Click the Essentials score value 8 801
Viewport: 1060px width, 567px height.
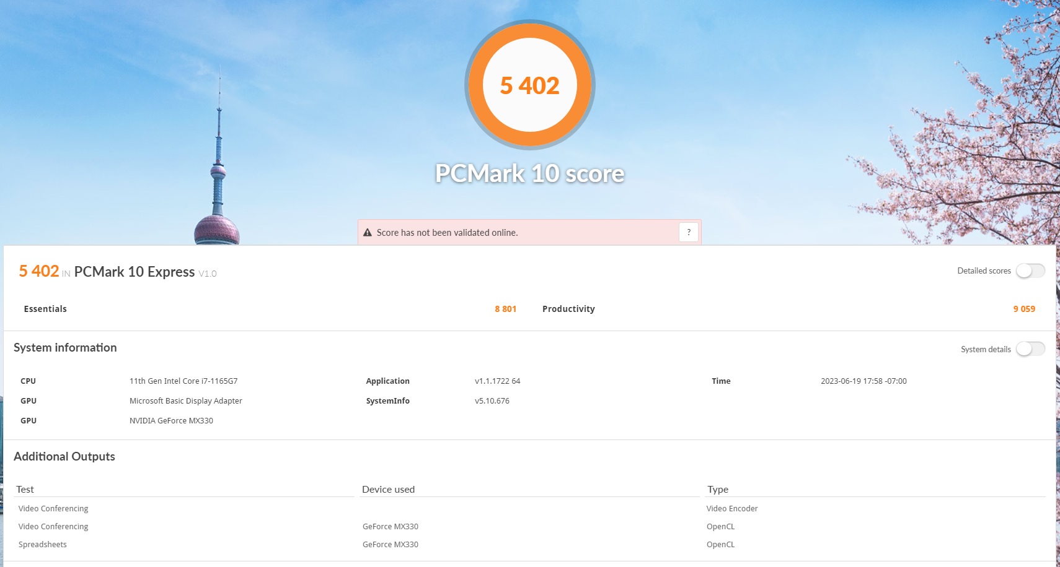(x=505, y=309)
